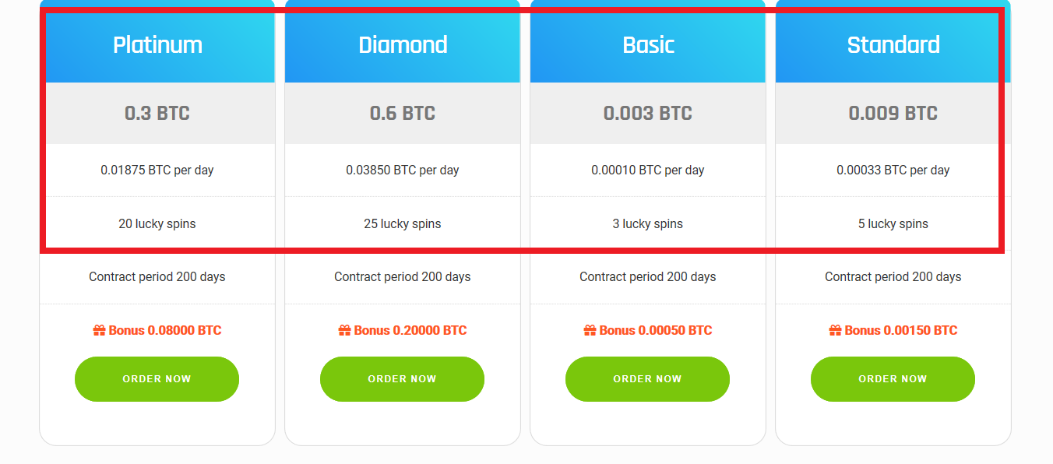Click Bonus 0.08000 BTC text
The width and height of the screenshot is (1053, 464).
pyautogui.click(x=165, y=330)
